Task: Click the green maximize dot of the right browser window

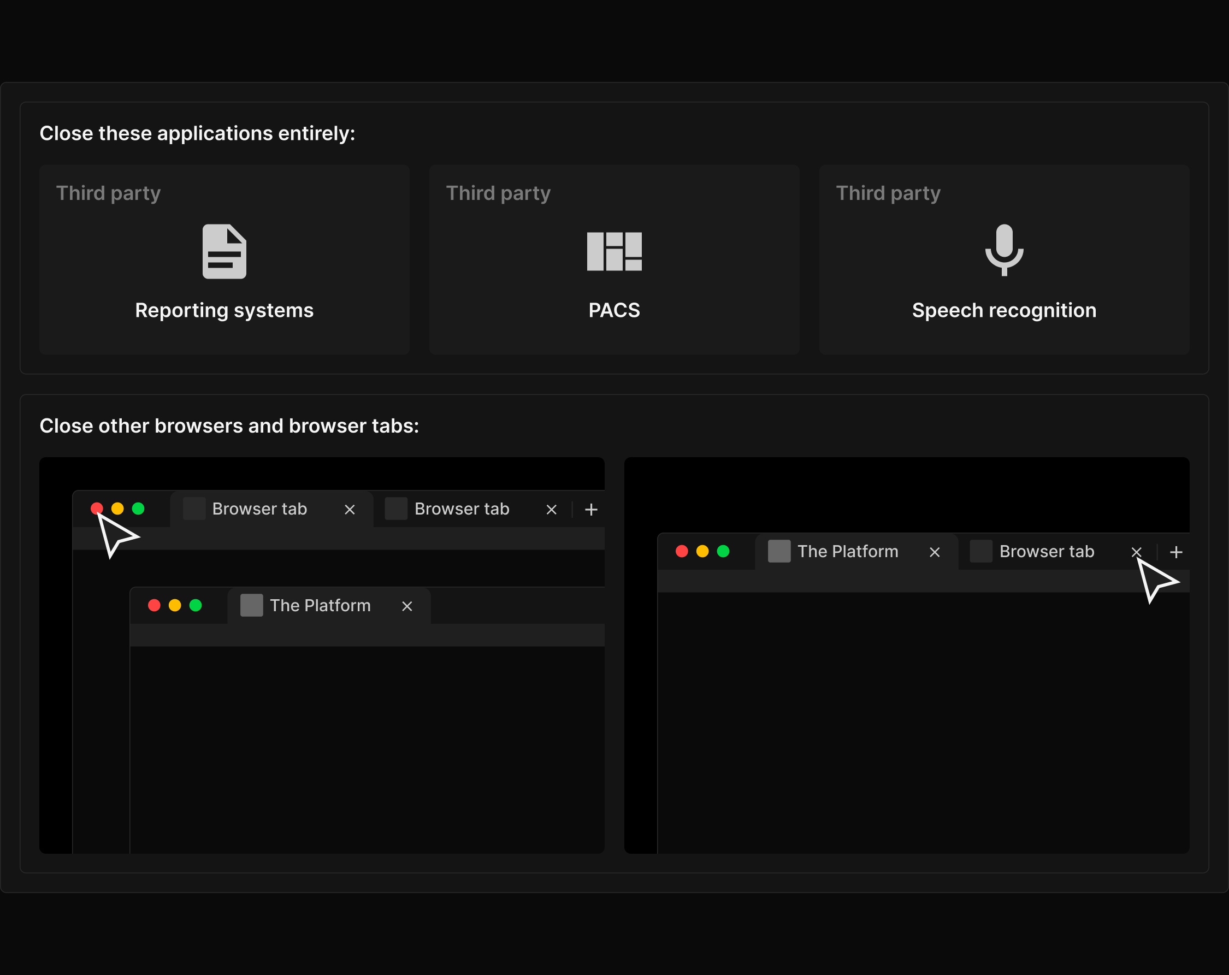Action: (x=723, y=551)
